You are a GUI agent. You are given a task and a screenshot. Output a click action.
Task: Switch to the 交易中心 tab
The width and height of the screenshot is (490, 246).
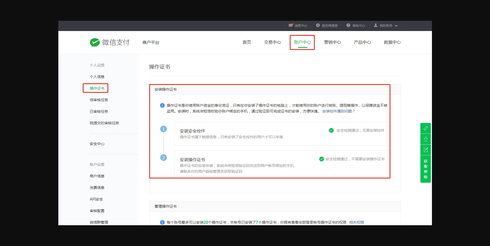pos(272,42)
